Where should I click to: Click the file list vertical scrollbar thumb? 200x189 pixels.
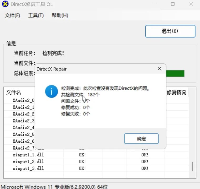(x=192, y=166)
